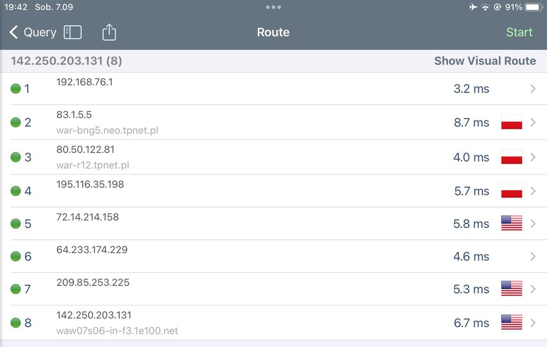Tap the share/export icon
Image resolution: width=547 pixels, height=347 pixels.
(x=110, y=32)
